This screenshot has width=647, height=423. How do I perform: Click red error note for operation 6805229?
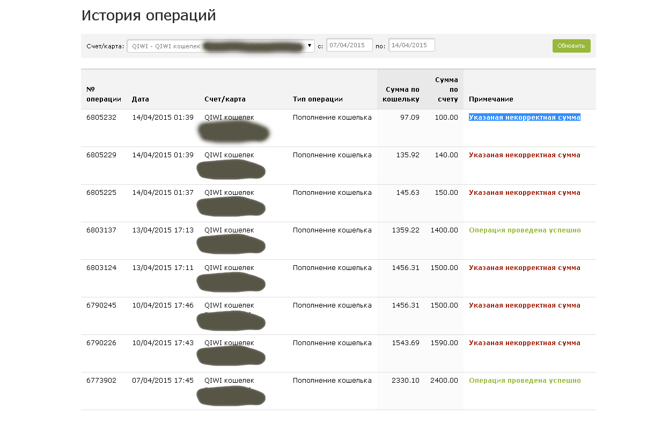click(x=525, y=155)
